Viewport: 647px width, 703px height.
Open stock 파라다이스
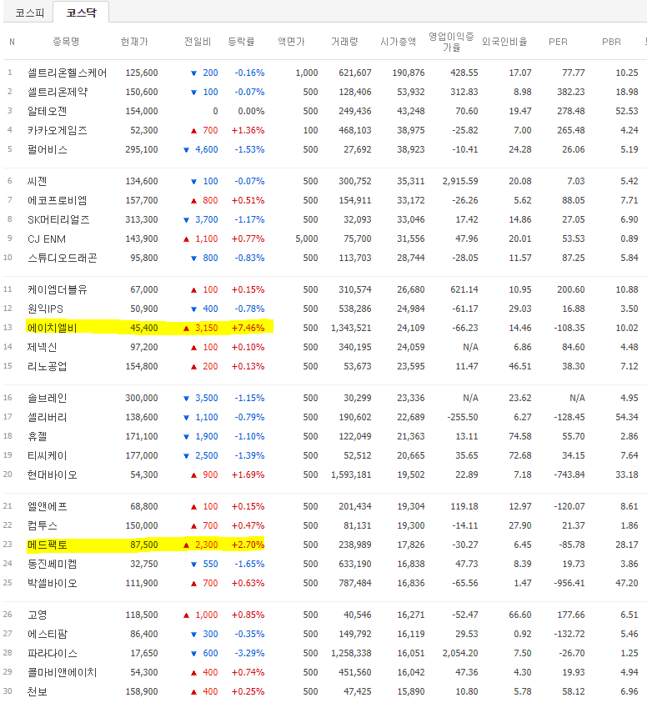pos(52,654)
